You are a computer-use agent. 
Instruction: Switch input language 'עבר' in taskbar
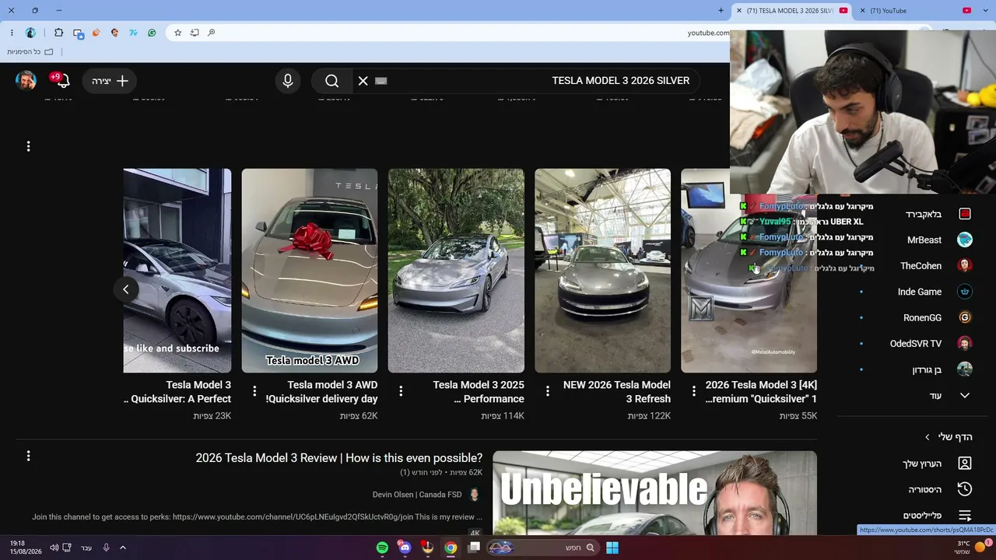point(86,548)
